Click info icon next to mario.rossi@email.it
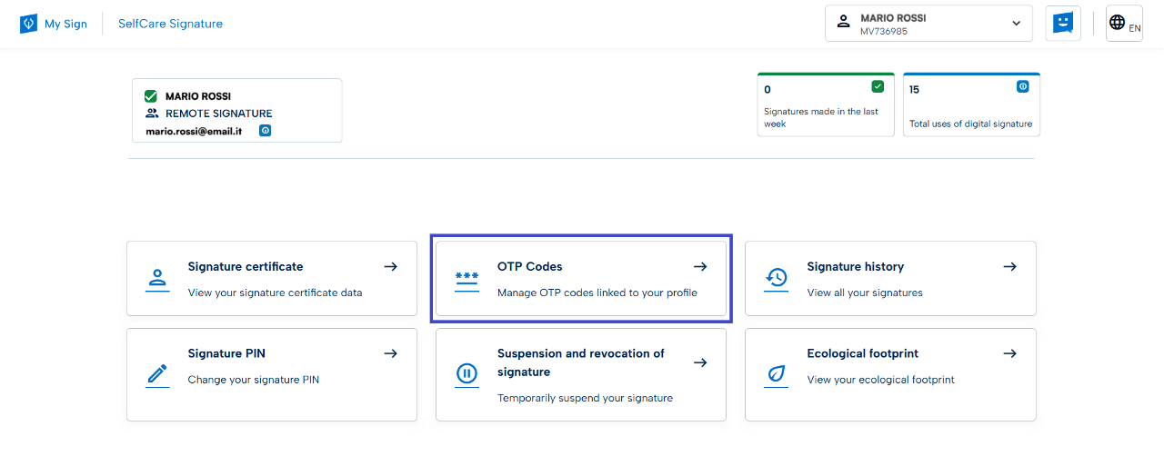This screenshot has height=476, width=1164. (266, 131)
